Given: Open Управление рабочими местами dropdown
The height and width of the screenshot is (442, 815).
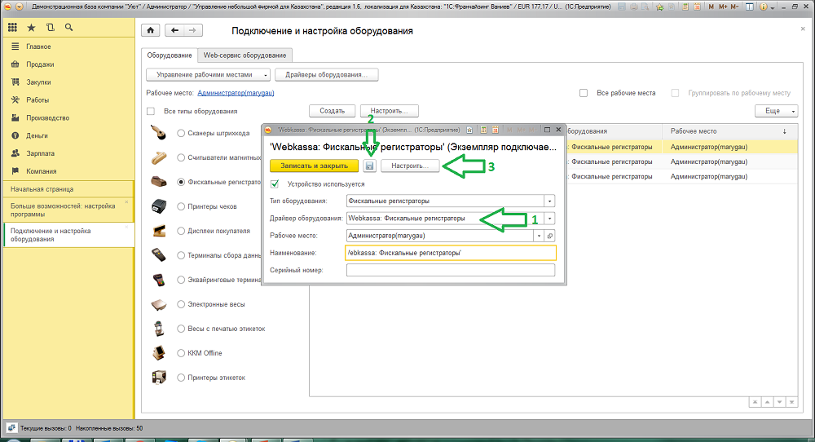Looking at the screenshot, I should pyautogui.click(x=208, y=75).
